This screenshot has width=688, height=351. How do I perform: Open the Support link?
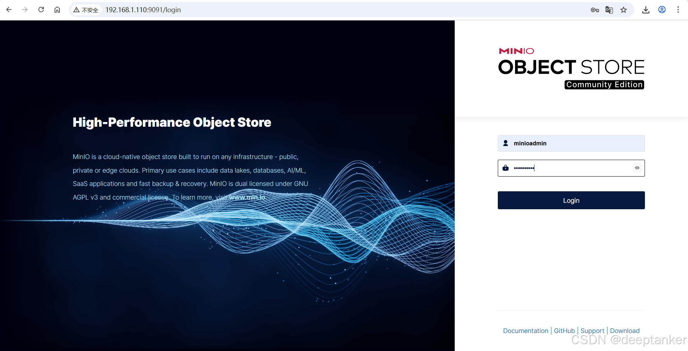coord(592,331)
